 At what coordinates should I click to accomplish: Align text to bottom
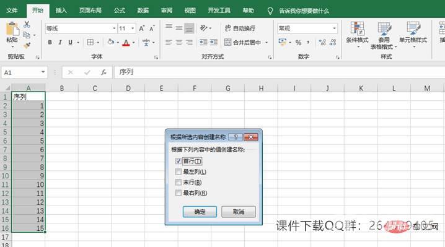tap(189, 28)
